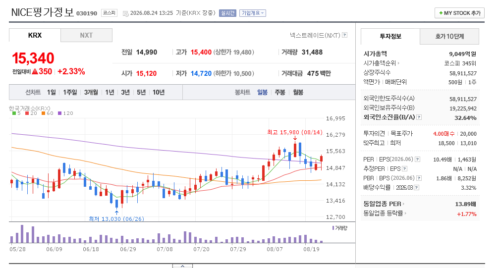Expand 동일업종 등락률 arrow link

[x=405, y=214]
